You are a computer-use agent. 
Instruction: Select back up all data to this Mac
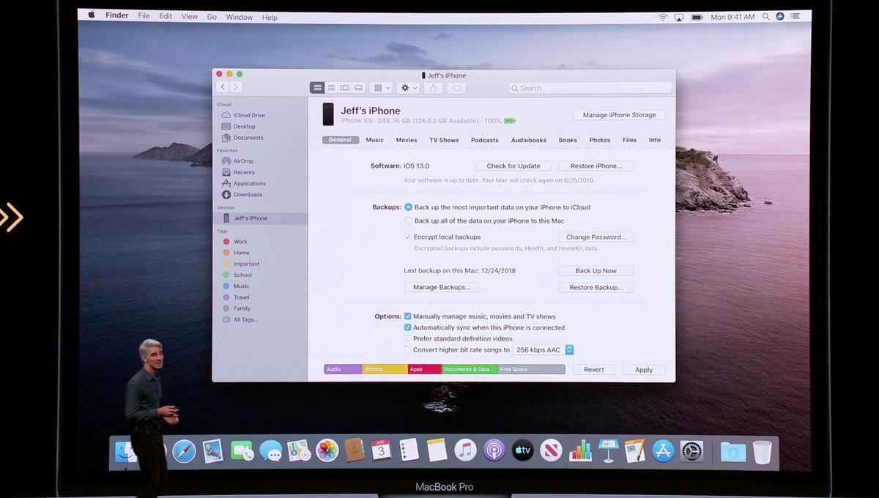coord(408,220)
